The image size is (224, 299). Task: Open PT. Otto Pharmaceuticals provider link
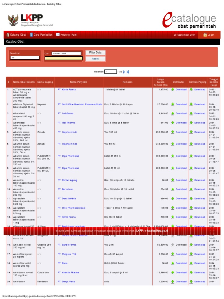(x=72, y=208)
